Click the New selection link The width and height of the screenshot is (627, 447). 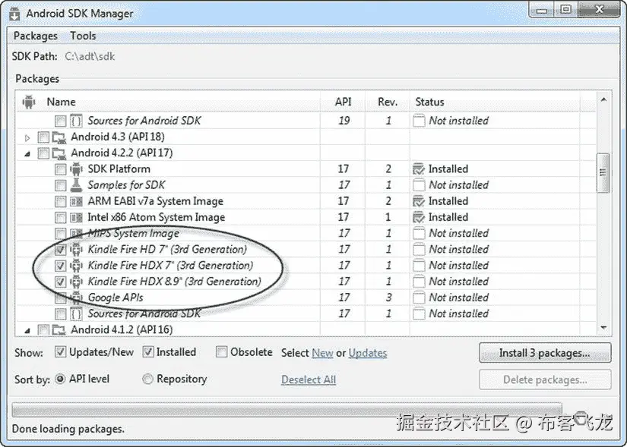[322, 353]
